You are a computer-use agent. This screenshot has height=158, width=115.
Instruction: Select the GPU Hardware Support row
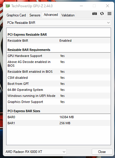[x=58, y=56]
